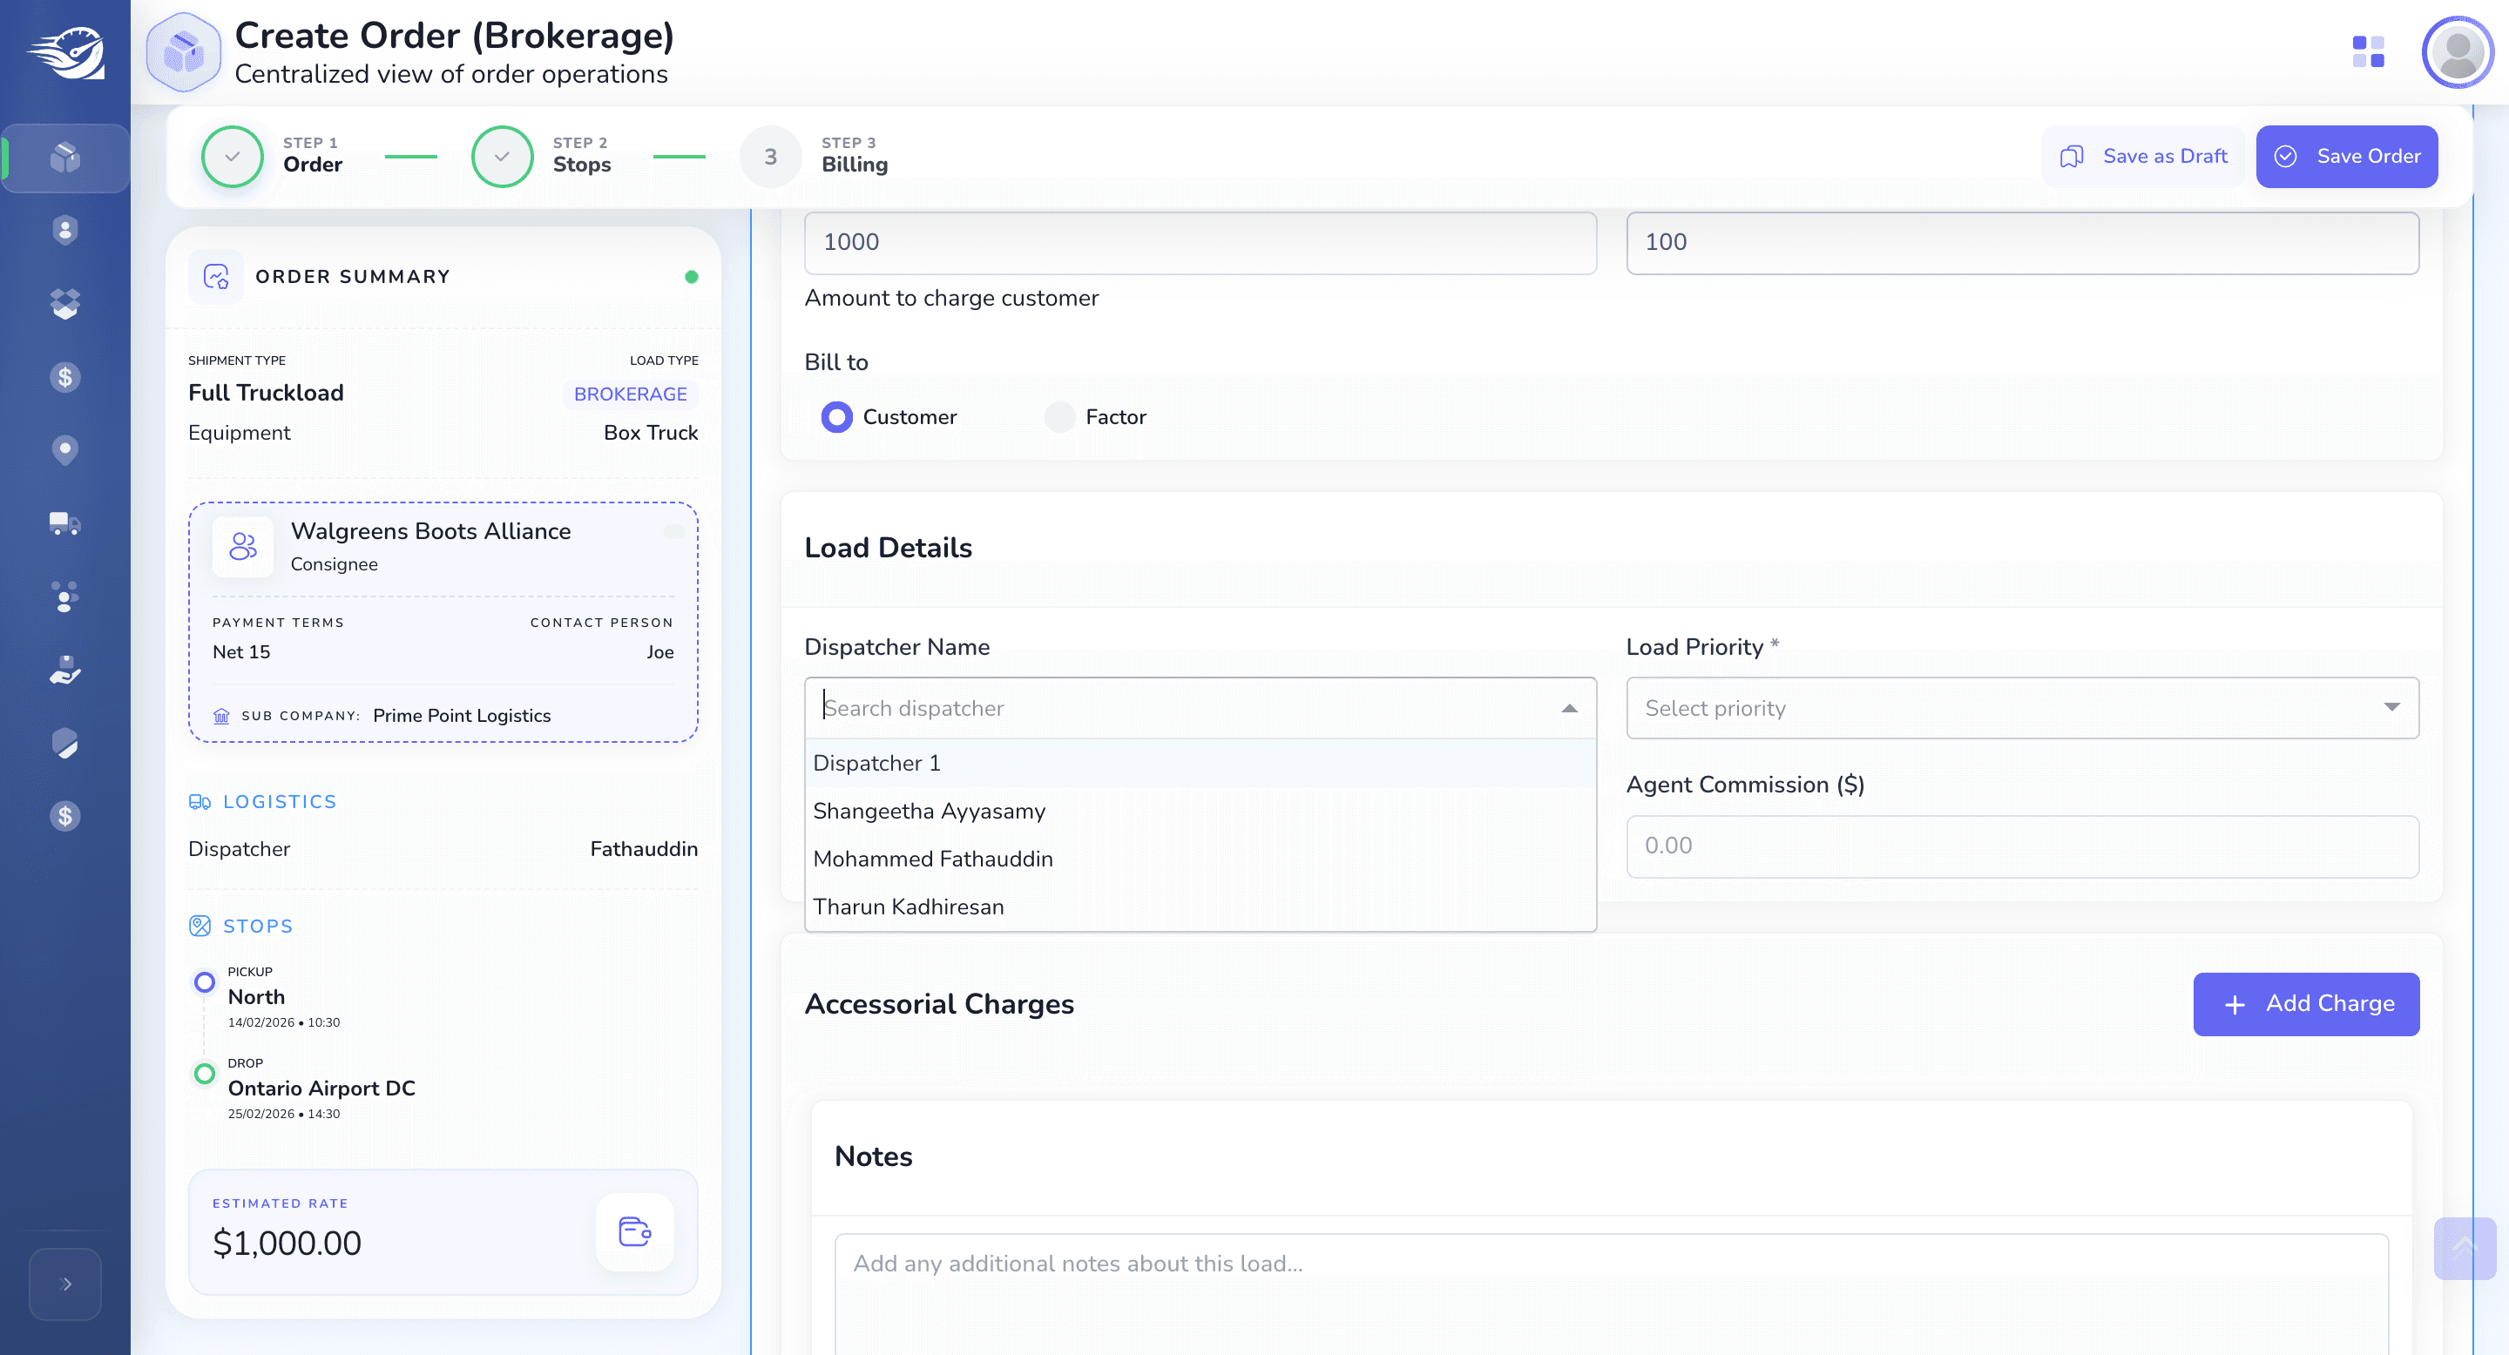
Task: Click the field containing 100
Action: coord(2022,242)
